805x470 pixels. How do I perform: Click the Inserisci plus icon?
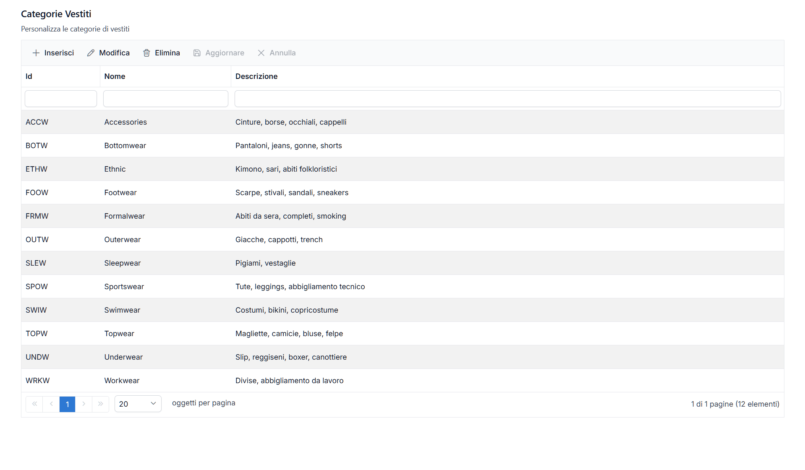[x=36, y=53]
